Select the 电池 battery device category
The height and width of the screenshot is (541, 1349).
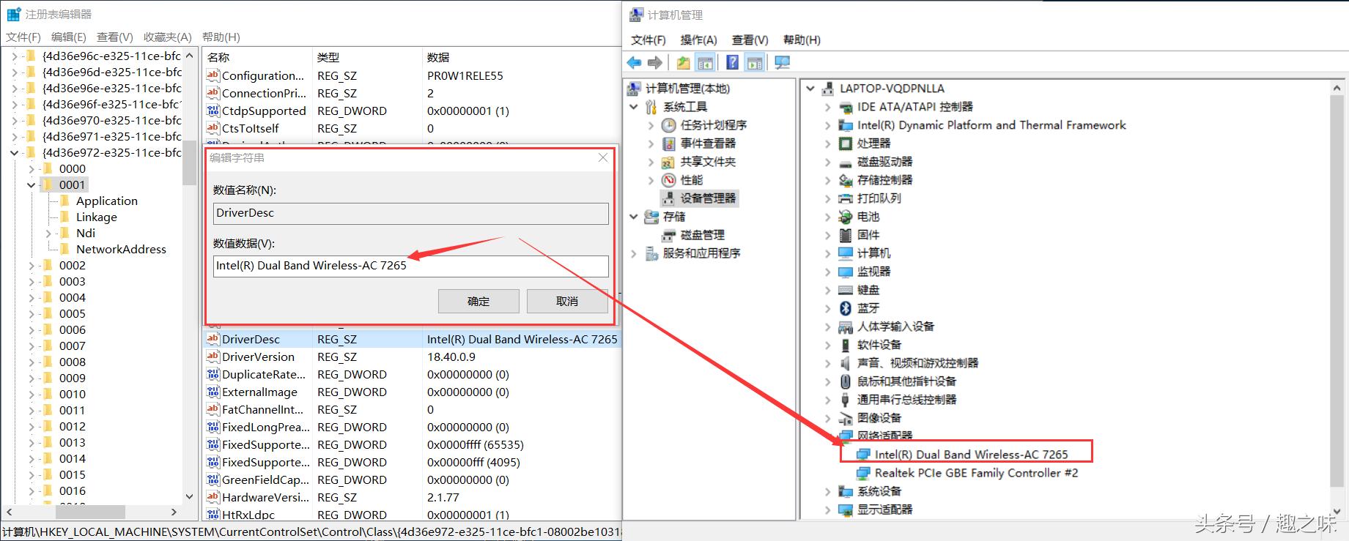[868, 217]
